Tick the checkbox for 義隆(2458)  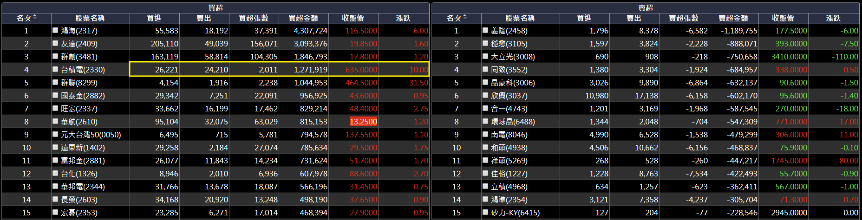485,30
